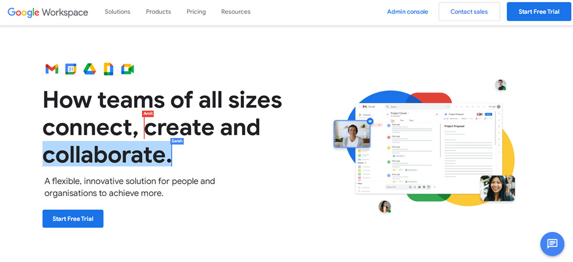Click the Google Meet app icon
This screenshot has height=262, width=573.
pos(127,69)
